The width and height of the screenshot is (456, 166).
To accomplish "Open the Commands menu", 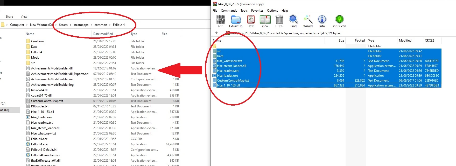I will (x=229, y=11).
